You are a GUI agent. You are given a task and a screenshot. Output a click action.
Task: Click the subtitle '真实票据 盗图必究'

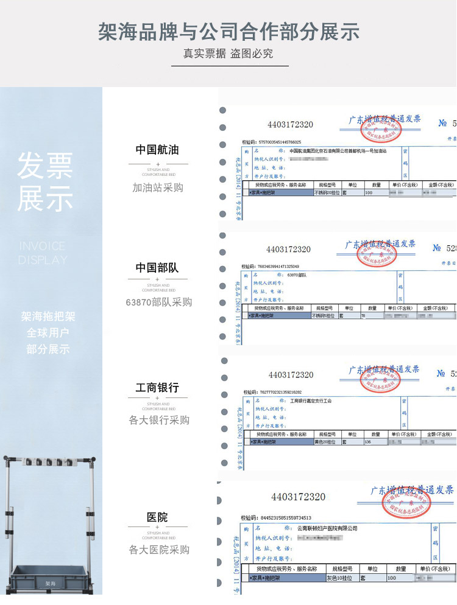228,53
